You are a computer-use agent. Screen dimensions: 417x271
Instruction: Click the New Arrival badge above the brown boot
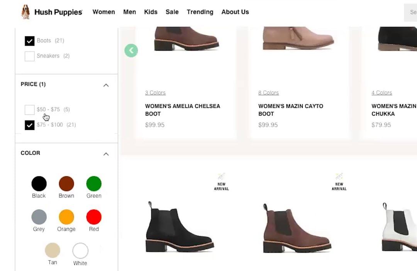pyautogui.click(x=339, y=182)
